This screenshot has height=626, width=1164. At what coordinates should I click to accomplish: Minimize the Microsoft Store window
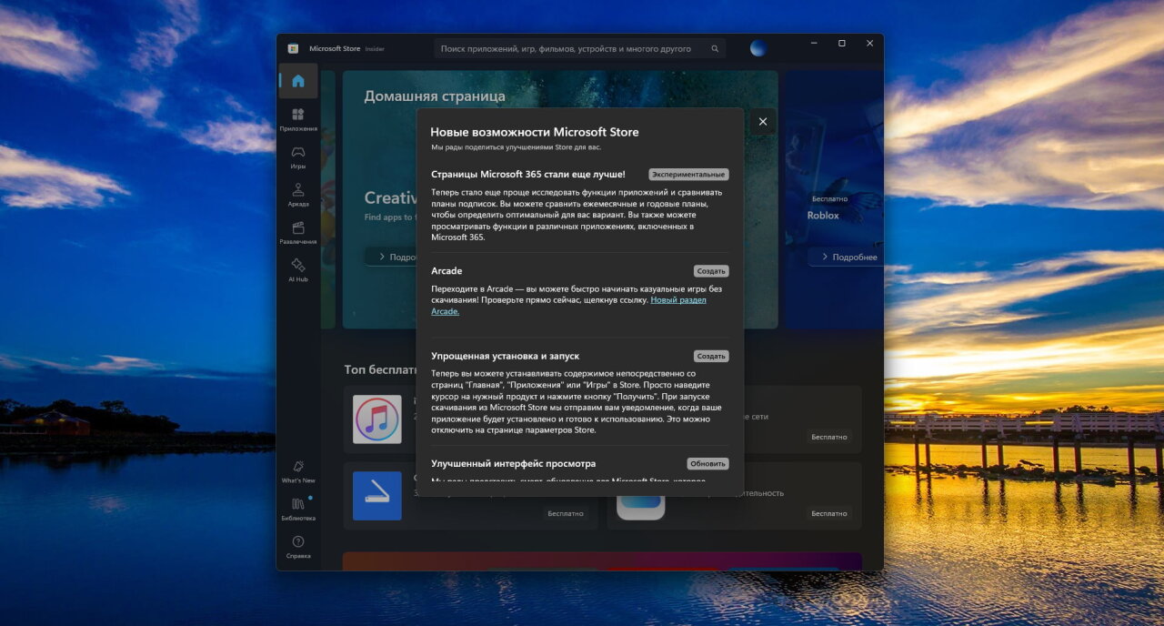[814, 44]
